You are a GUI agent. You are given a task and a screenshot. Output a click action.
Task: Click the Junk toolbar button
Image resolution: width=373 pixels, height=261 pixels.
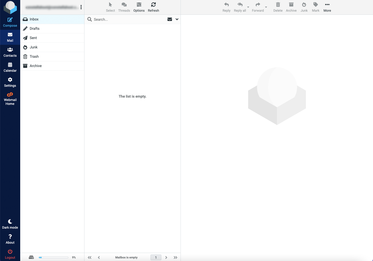304,7
